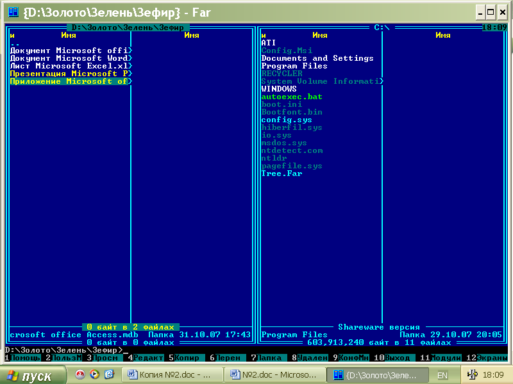Select io.sys file
This screenshot has height=384, width=513.
click(276, 135)
